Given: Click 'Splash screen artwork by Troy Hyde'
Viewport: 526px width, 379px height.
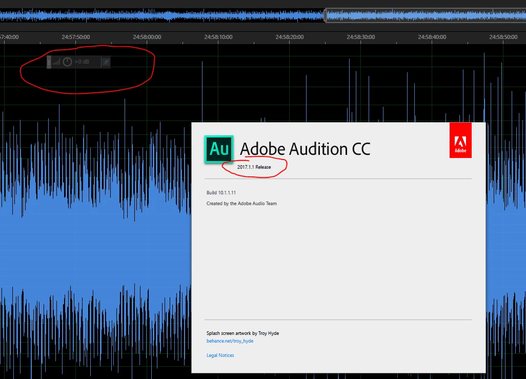Looking at the screenshot, I should [242, 333].
